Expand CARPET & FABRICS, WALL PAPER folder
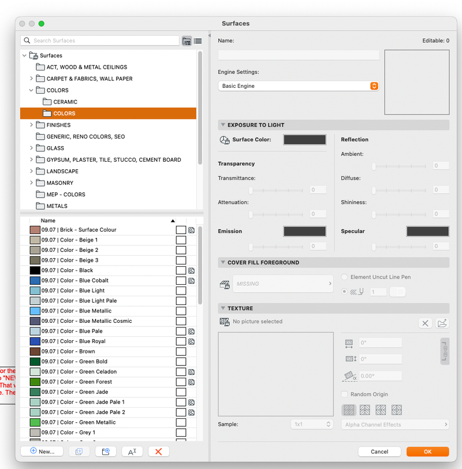This screenshot has width=462, height=469. 31,79
